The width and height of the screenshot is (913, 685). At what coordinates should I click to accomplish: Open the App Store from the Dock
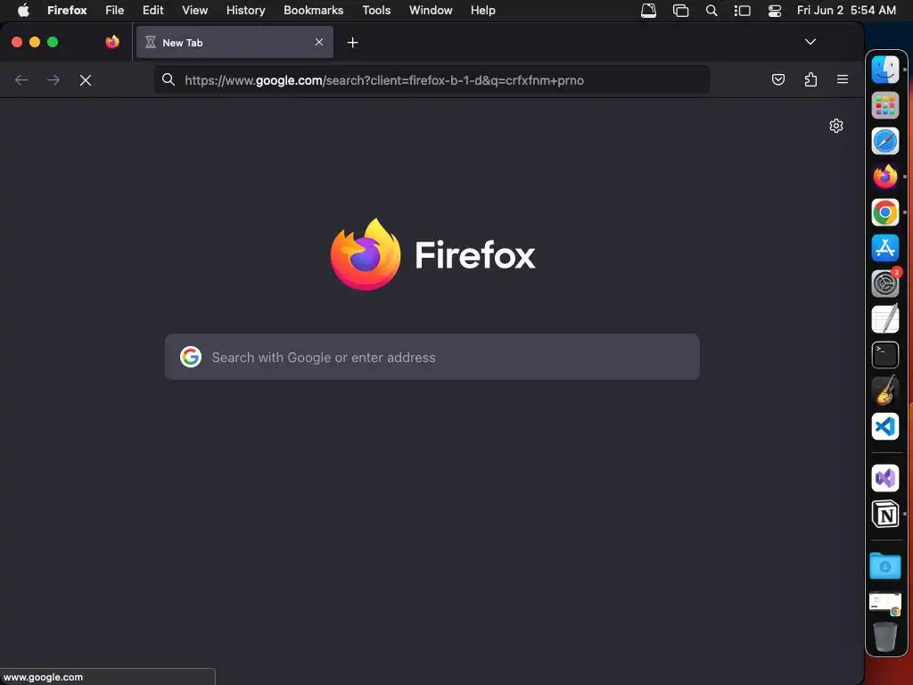885,248
